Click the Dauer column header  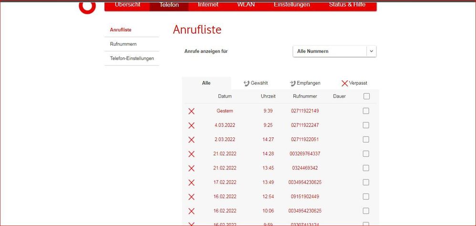[x=339, y=96]
